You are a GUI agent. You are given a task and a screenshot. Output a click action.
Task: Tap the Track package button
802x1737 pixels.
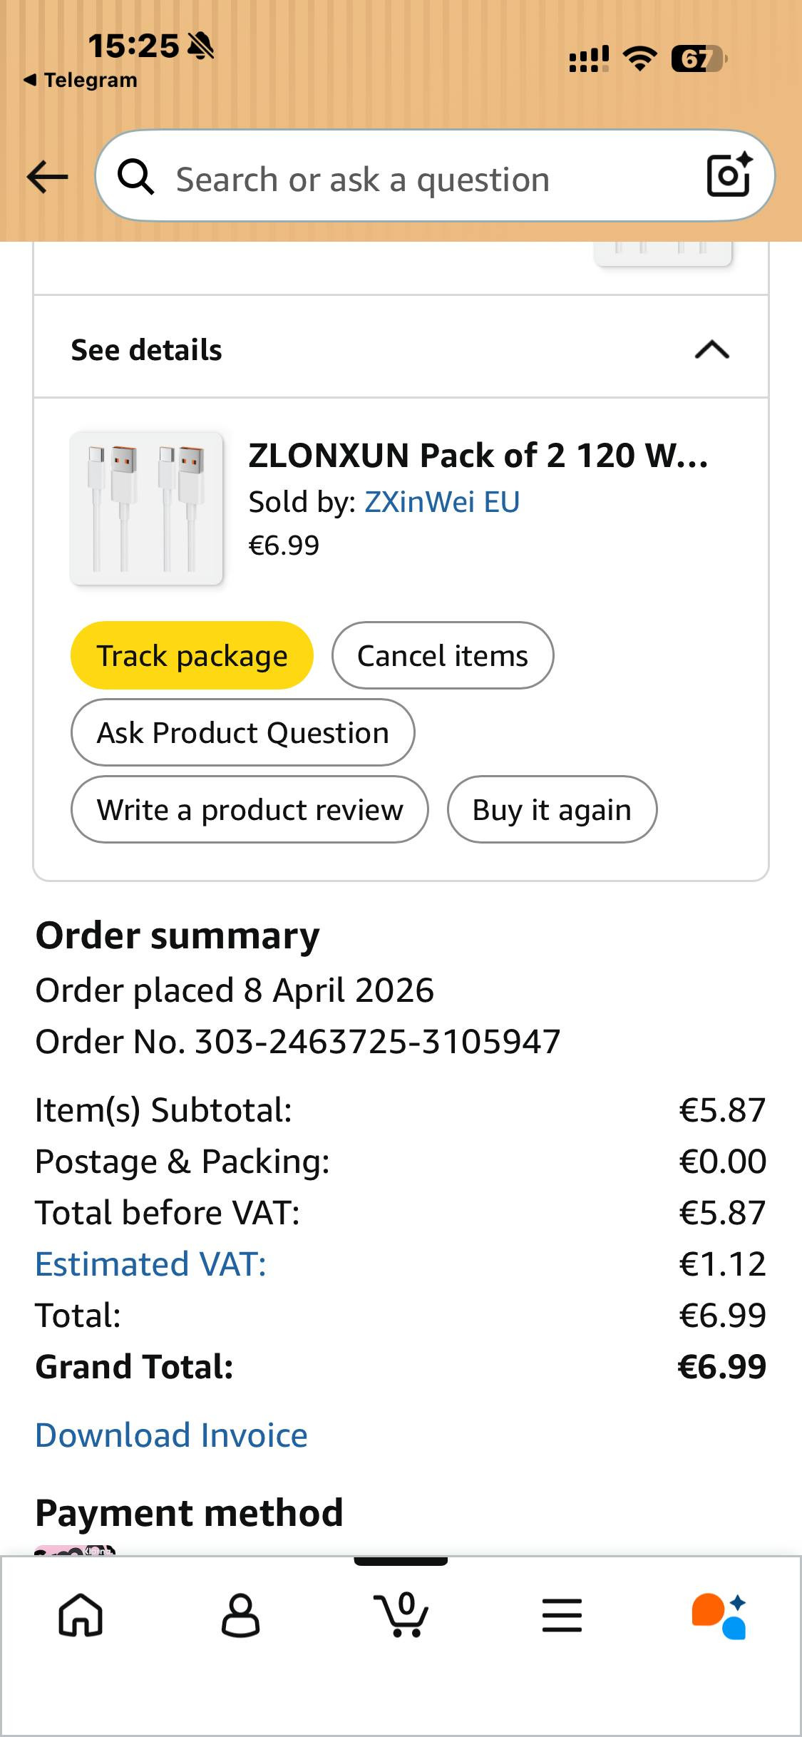point(192,655)
